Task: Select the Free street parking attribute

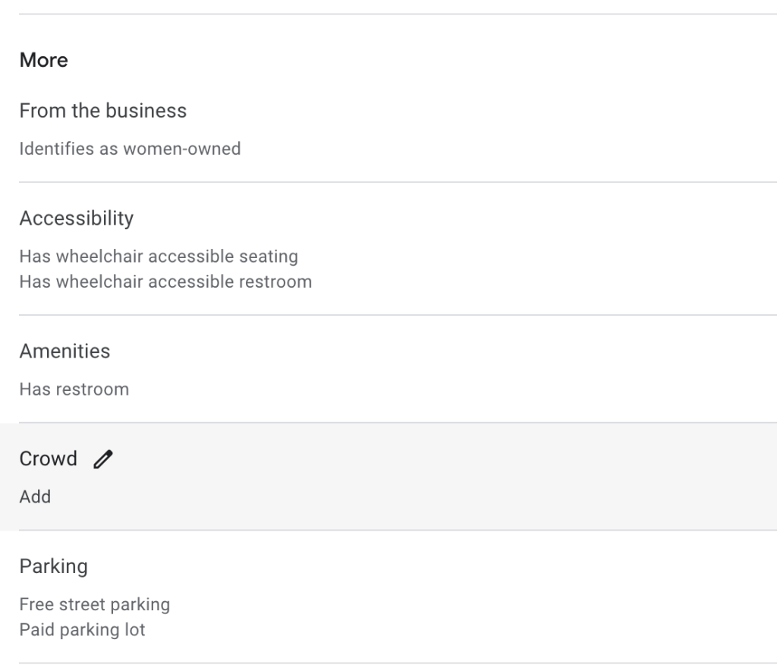Action: coord(94,604)
